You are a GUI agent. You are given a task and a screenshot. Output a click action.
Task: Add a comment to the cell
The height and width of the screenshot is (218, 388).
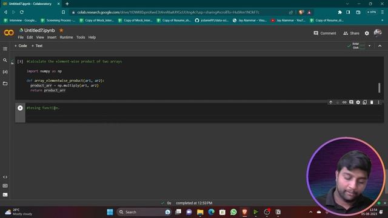click(351, 102)
